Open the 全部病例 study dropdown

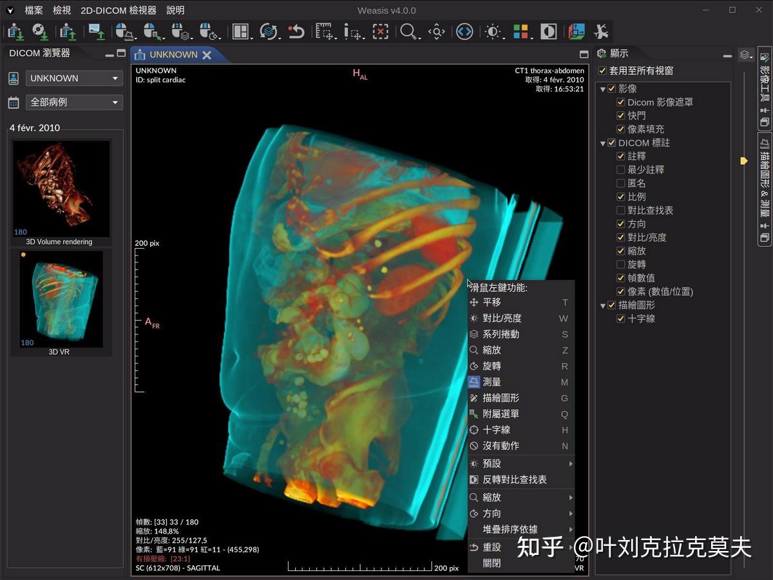click(x=73, y=102)
